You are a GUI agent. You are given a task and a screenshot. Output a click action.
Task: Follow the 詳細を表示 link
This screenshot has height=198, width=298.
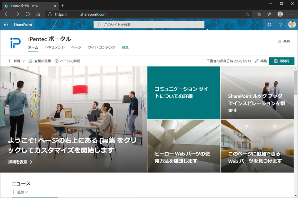point(20,162)
